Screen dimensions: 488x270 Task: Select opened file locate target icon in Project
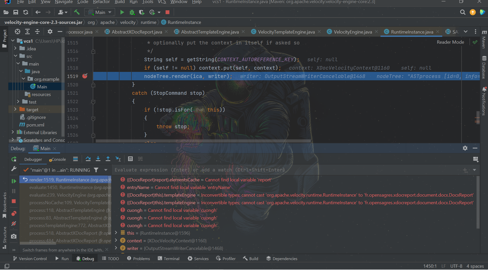[18, 31]
